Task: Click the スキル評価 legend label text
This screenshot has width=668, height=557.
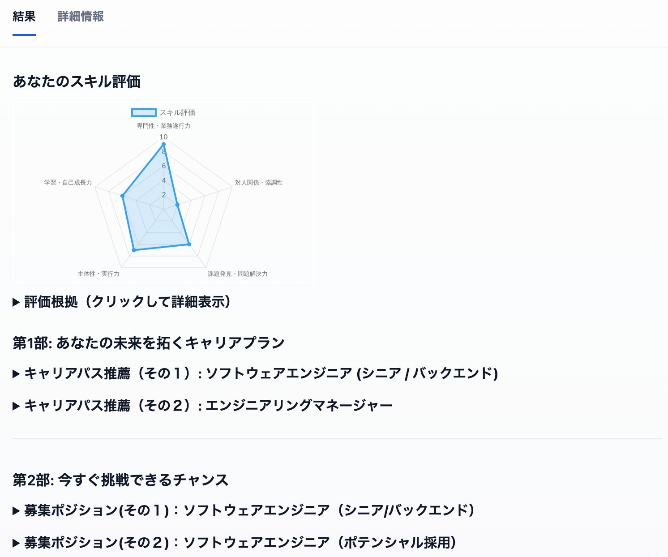Action: (x=177, y=112)
